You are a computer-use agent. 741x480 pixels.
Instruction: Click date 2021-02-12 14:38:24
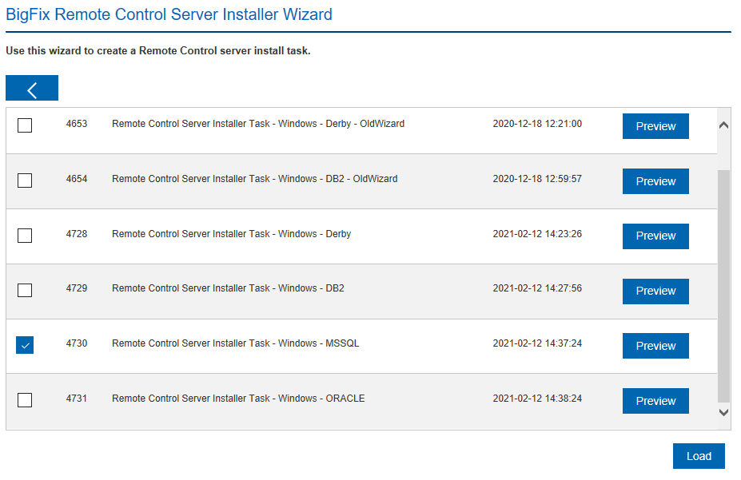[x=537, y=399]
